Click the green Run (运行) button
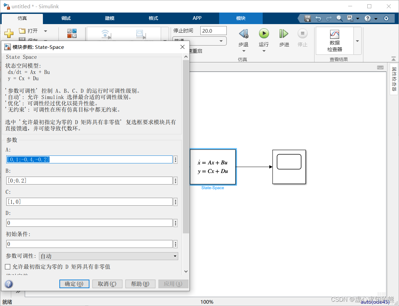Screen dimensions: 399x306 pyautogui.click(x=264, y=33)
